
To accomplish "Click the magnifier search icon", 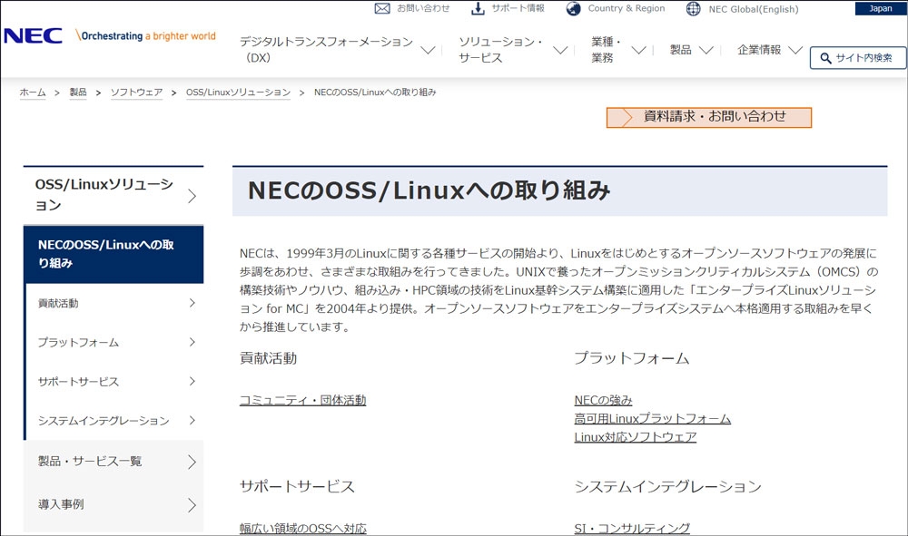I will (x=825, y=58).
